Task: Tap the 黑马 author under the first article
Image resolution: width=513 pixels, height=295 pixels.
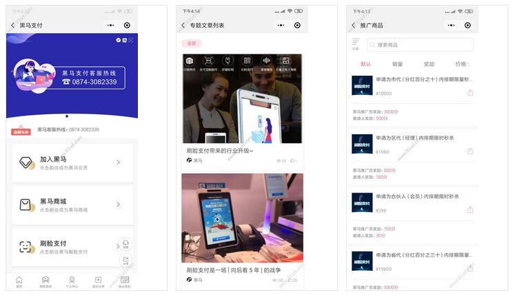Action: click(194, 160)
